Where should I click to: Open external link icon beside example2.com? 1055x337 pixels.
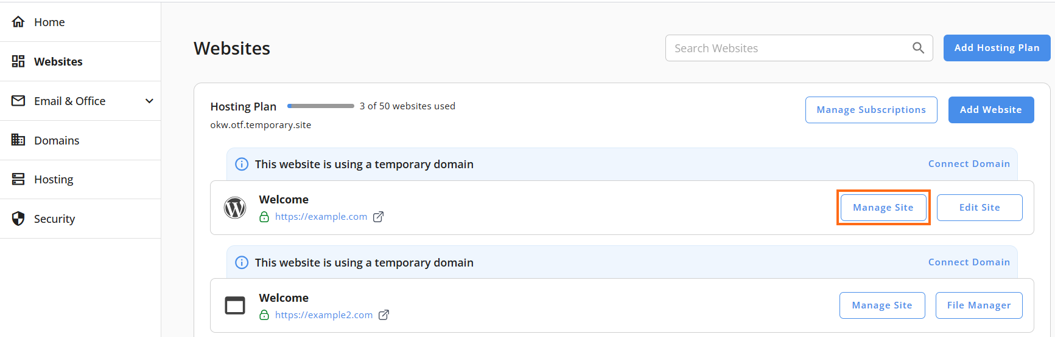[x=384, y=315]
